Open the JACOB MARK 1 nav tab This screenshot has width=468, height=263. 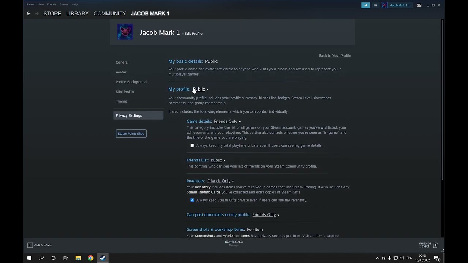tap(150, 14)
